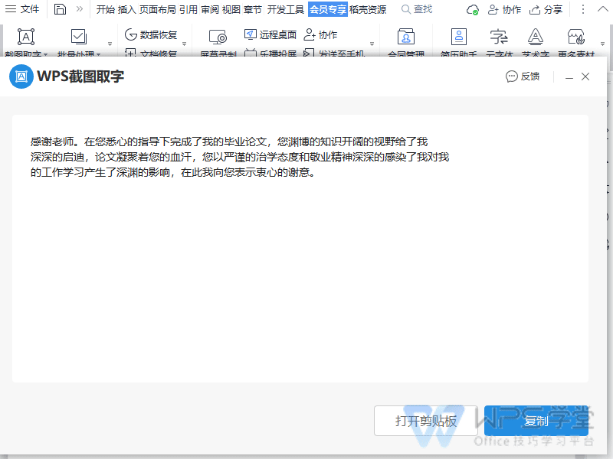Click the extracted text line starting 的工作学习
Image resolution: width=613 pixels, height=459 pixels.
pyautogui.click(x=173, y=172)
